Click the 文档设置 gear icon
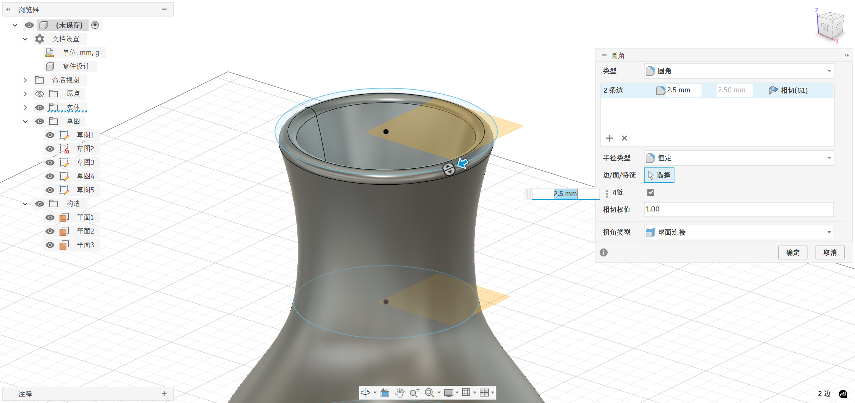This screenshot has height=403, width=855. [40, 39]
